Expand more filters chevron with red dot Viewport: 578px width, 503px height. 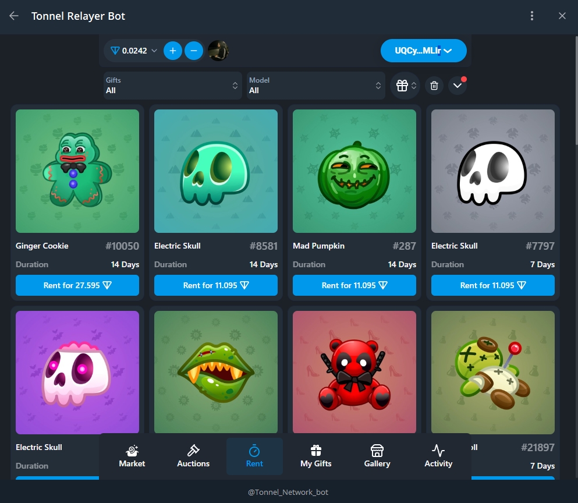[458, 86]
